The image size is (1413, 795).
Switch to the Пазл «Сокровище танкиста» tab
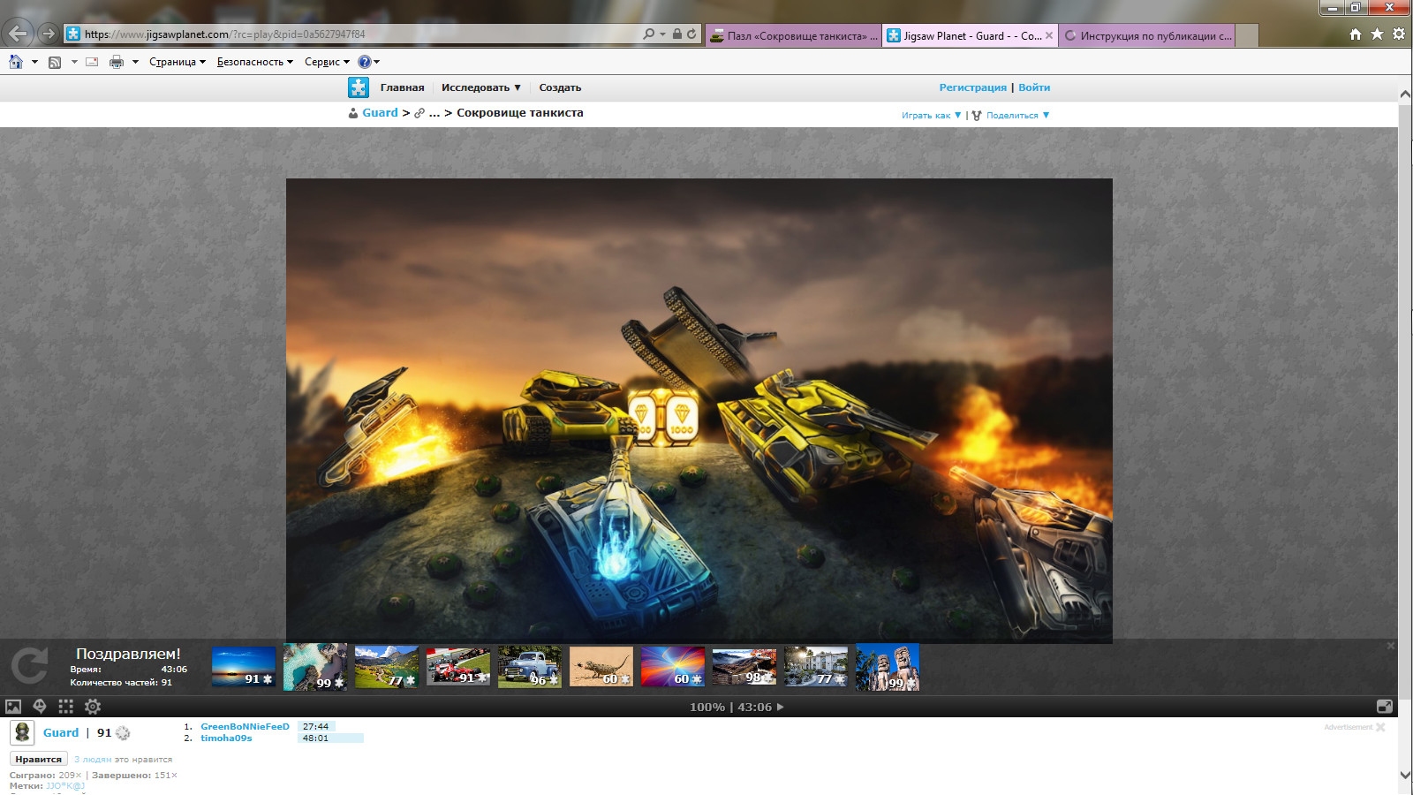(x=793, y=35)
